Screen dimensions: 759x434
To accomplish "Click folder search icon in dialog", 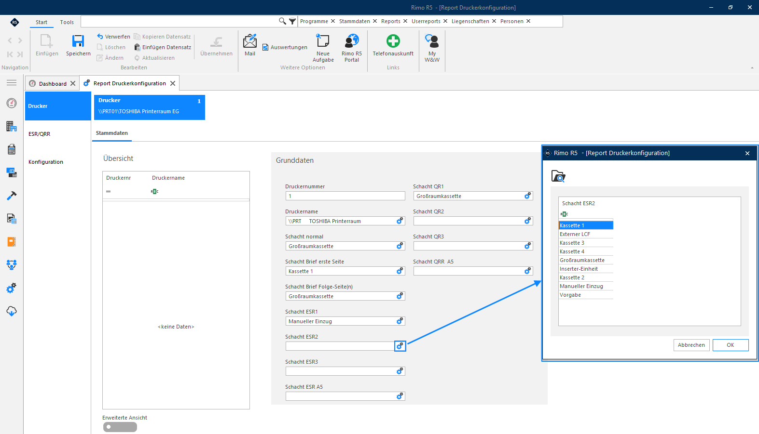I will click(558, 176).
